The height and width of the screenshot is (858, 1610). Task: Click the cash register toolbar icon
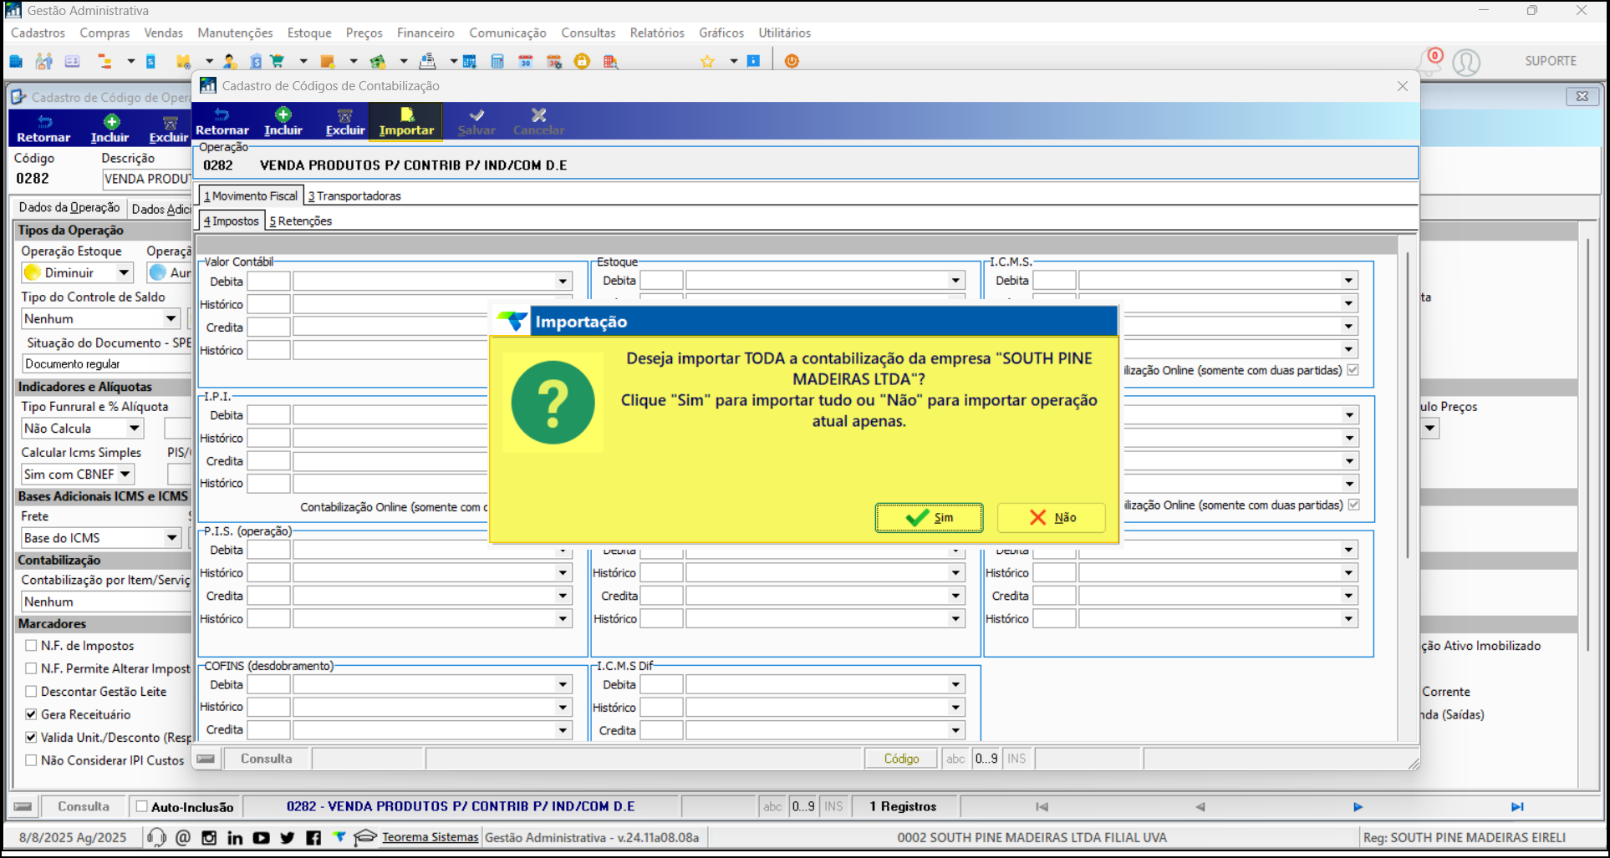click(x=428, y=61)
